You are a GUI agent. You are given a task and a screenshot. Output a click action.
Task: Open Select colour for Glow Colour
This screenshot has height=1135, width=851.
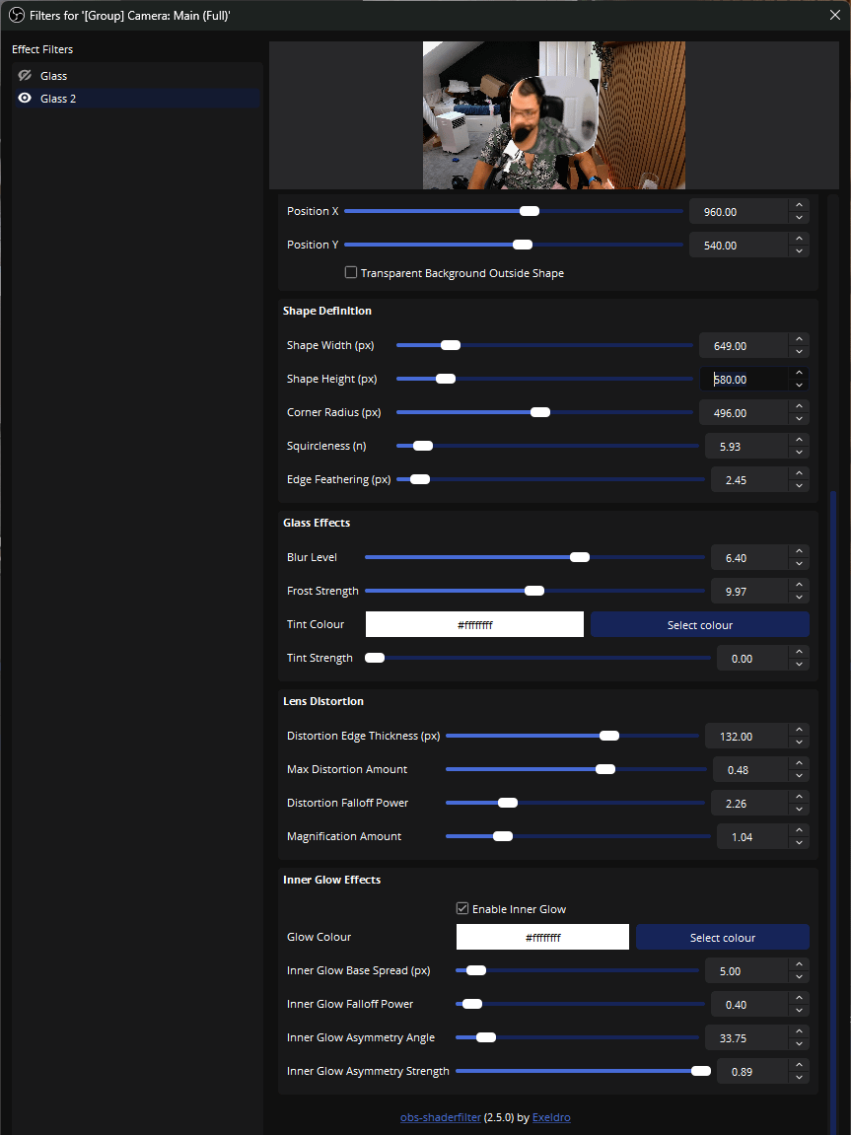(x=722, y=937)
